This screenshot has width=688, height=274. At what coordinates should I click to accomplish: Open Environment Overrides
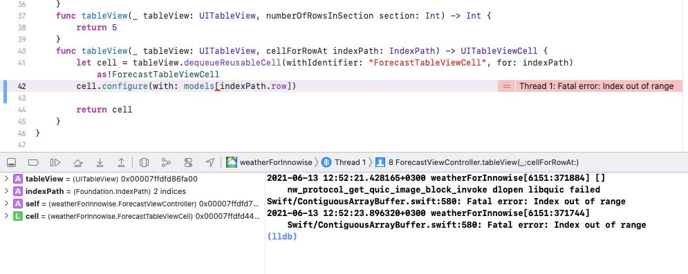coord(188,162)
